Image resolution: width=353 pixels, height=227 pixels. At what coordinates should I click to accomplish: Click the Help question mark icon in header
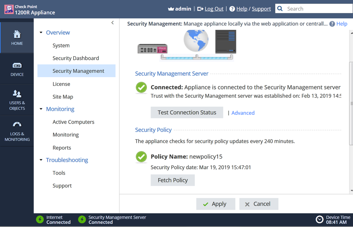pyautogui.click(x=232, y=9)
